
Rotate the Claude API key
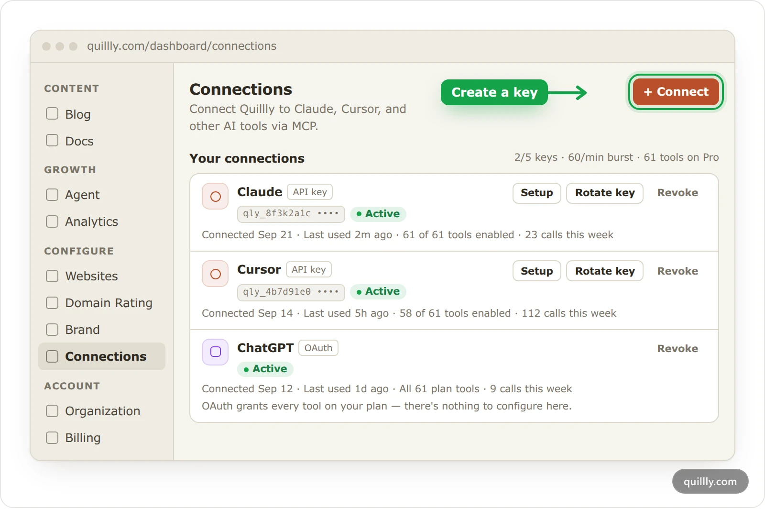click(605, 193)
